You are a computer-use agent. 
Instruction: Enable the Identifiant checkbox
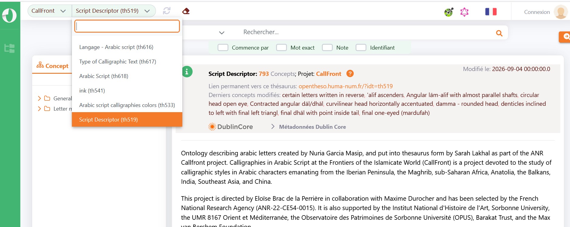click(361, 47)
